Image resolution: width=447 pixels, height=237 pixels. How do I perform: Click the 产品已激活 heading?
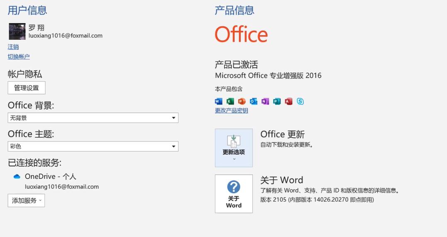tap(236, 65)
